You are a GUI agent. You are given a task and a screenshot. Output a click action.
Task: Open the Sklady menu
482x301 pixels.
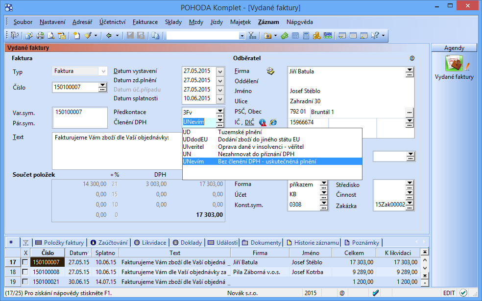(173, 22)
